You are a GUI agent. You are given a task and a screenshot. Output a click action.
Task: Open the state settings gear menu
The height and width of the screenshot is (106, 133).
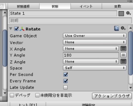click(x=128, y=13)
